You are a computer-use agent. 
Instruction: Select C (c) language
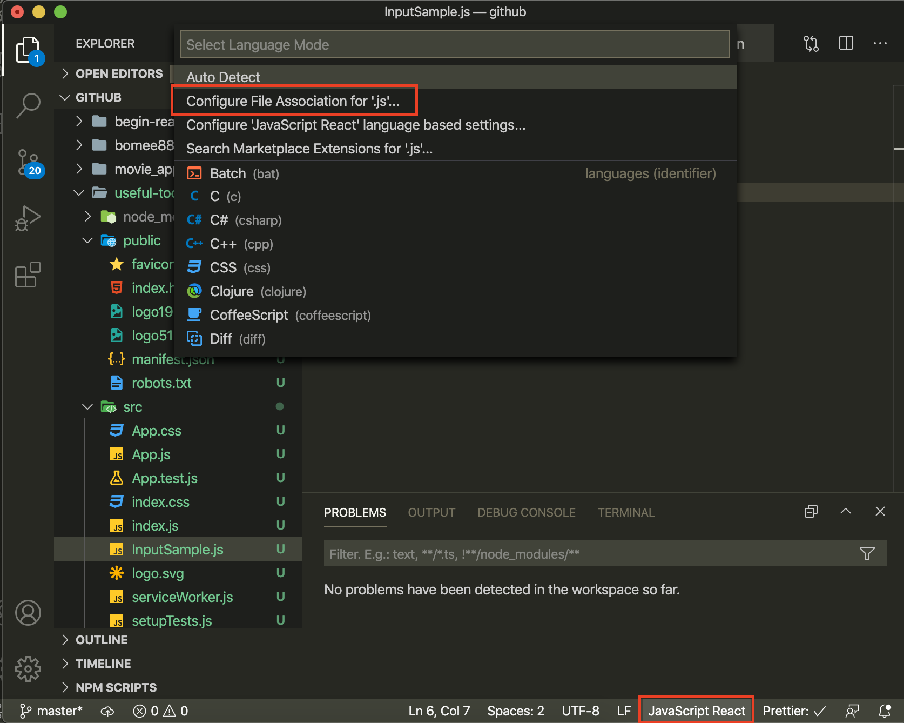coord(455,196)
